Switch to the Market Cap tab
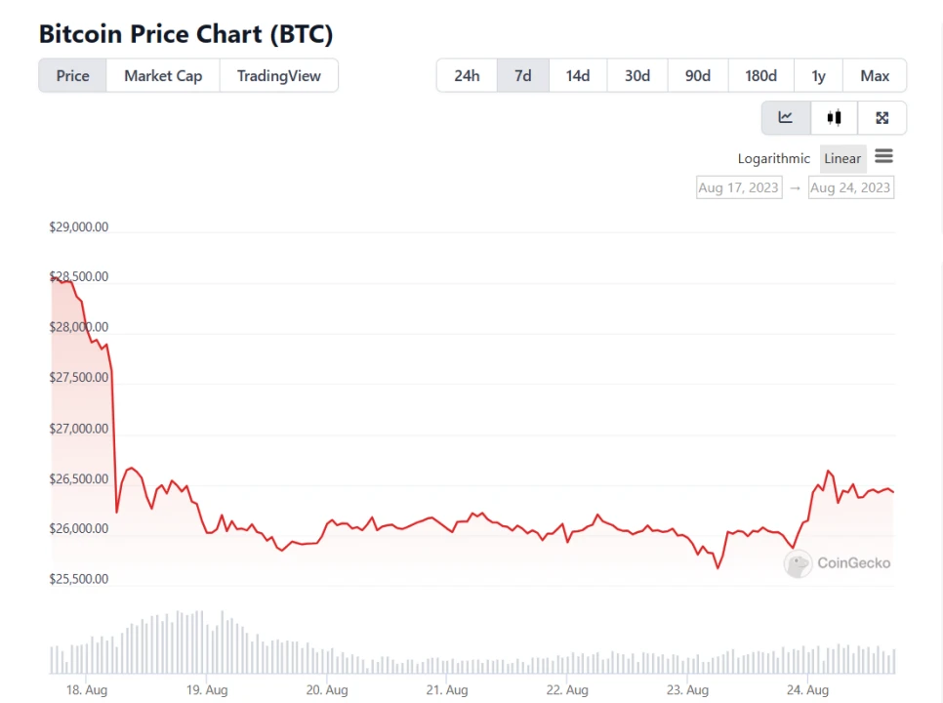 point(163,76)
